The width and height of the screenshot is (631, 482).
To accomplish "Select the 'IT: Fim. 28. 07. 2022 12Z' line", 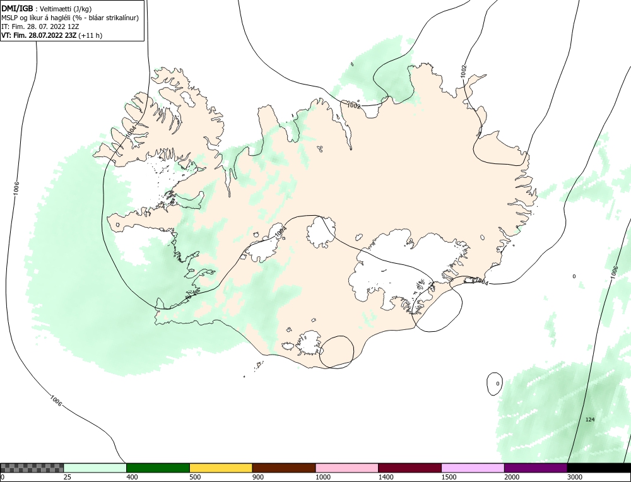I will 40,26.
